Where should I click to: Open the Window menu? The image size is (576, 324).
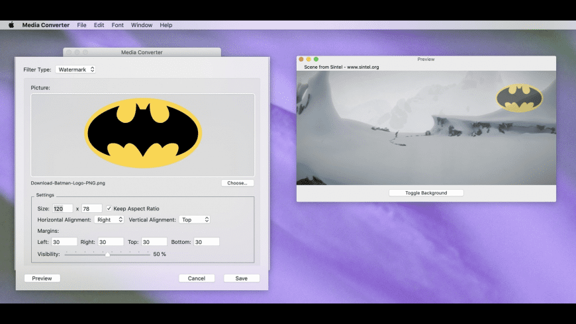tap(142, 25)
